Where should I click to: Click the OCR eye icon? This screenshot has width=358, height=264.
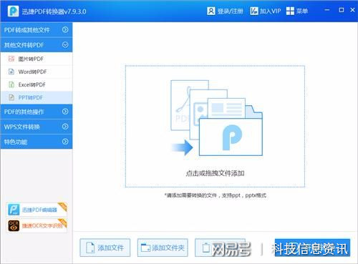pos(14,226)
